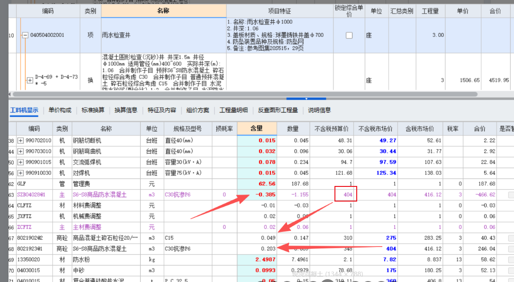Select the 材料费调整 row name
Image resolution: width=514 pixels, height=282 pixels.
106,205
